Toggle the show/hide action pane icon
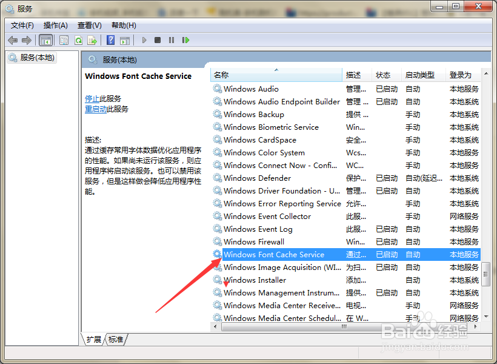 click(125, 40)
